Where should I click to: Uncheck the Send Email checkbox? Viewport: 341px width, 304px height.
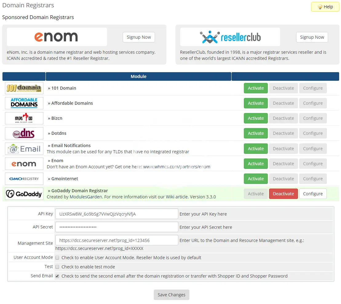pos(57,276)
